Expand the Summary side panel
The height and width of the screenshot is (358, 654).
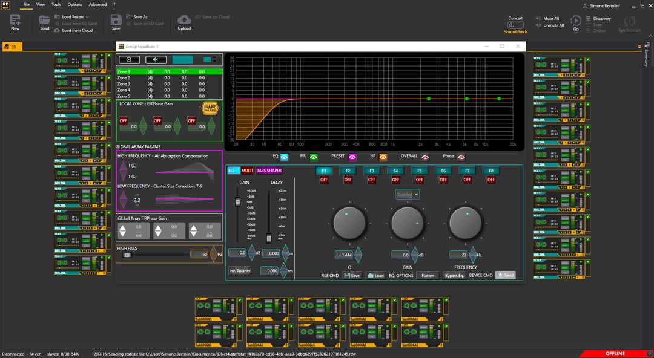[x=646, y=57]
